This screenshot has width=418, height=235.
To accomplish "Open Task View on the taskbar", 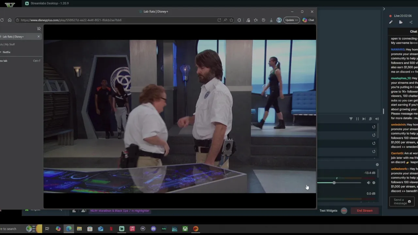I will point(47,229).
